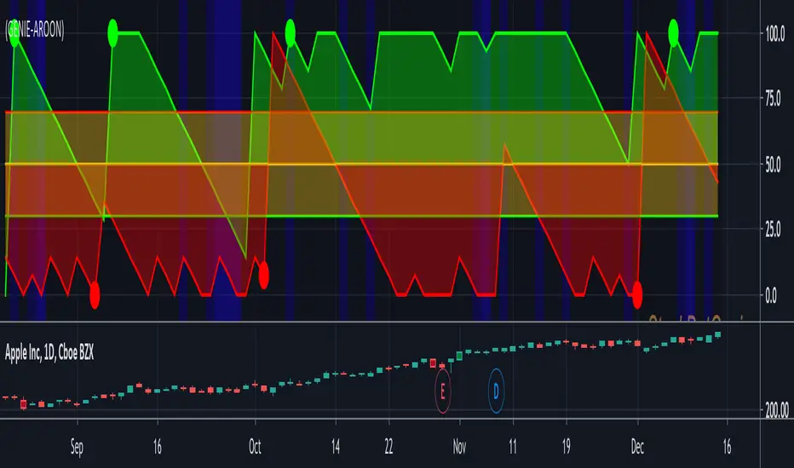Click the green signal dot between Sep and 16
The image size is (794, 468).
[113, 33]
